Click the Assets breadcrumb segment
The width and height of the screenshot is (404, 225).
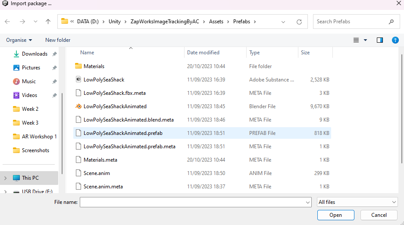click(x=216, y=22)
